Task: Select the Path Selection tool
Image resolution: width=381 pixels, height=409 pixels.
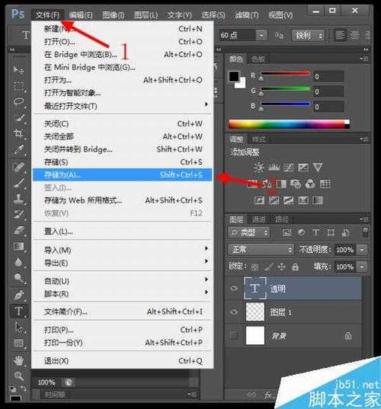Action: 18,326
